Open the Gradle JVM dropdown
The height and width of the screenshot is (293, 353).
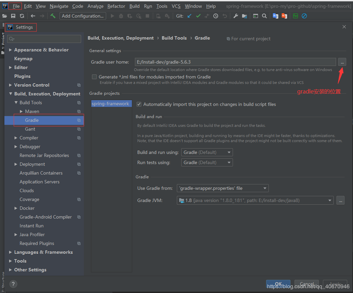[255, 200]
